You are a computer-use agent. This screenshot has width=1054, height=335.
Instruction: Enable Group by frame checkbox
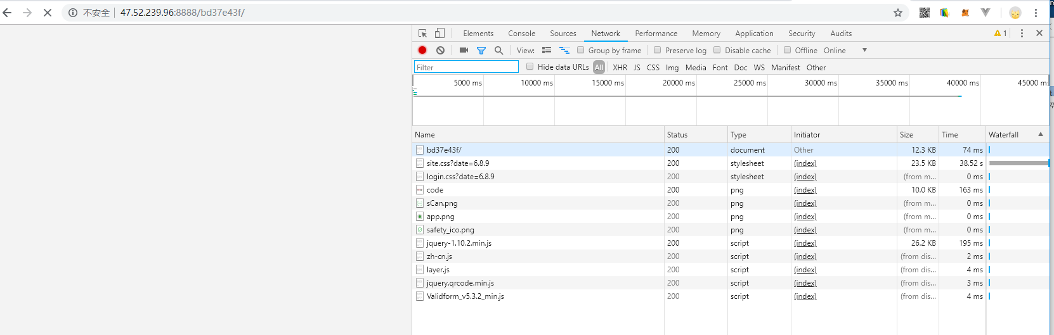[x=580, y=50]
